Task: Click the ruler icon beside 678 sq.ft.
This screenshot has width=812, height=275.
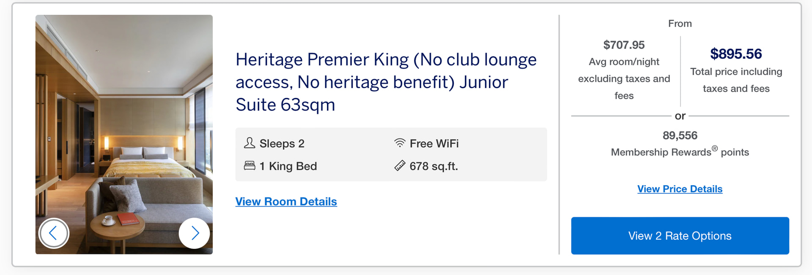Action: click(400, 166)
